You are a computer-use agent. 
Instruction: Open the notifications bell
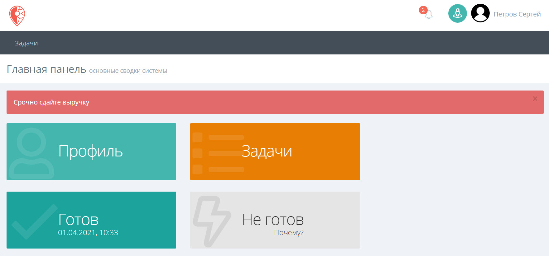pos(429,15)
